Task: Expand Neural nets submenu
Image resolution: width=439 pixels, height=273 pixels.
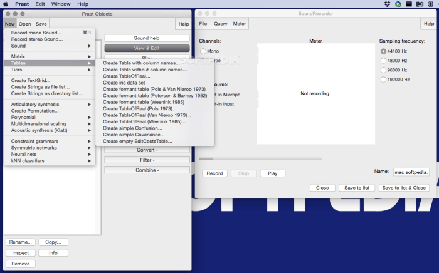Action: 50,154
